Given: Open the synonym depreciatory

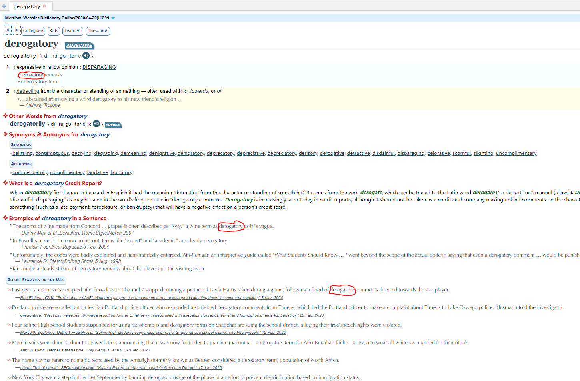Looking at the screenshot, I should 282,153.
